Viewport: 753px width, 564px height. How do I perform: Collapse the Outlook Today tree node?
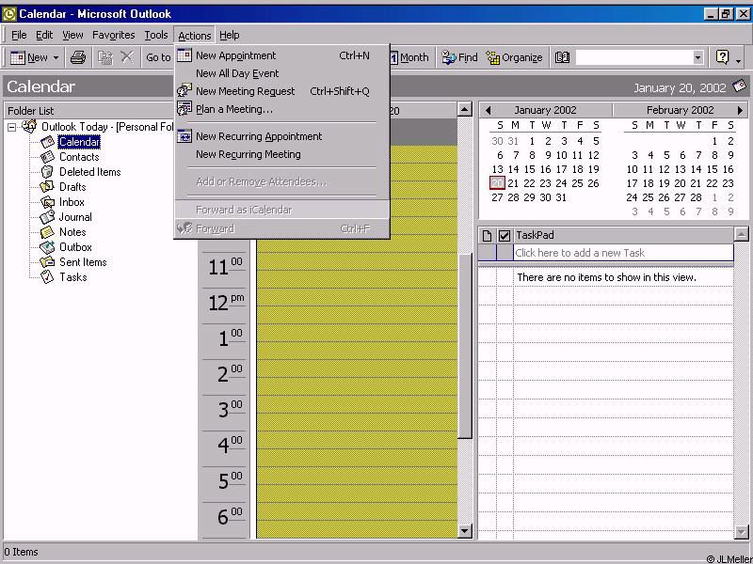[12, 127]
